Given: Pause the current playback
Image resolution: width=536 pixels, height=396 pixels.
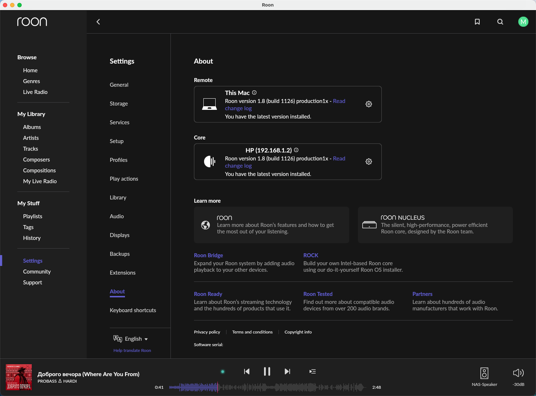Looking at the screenshot, I should click(x=267, y=371).
